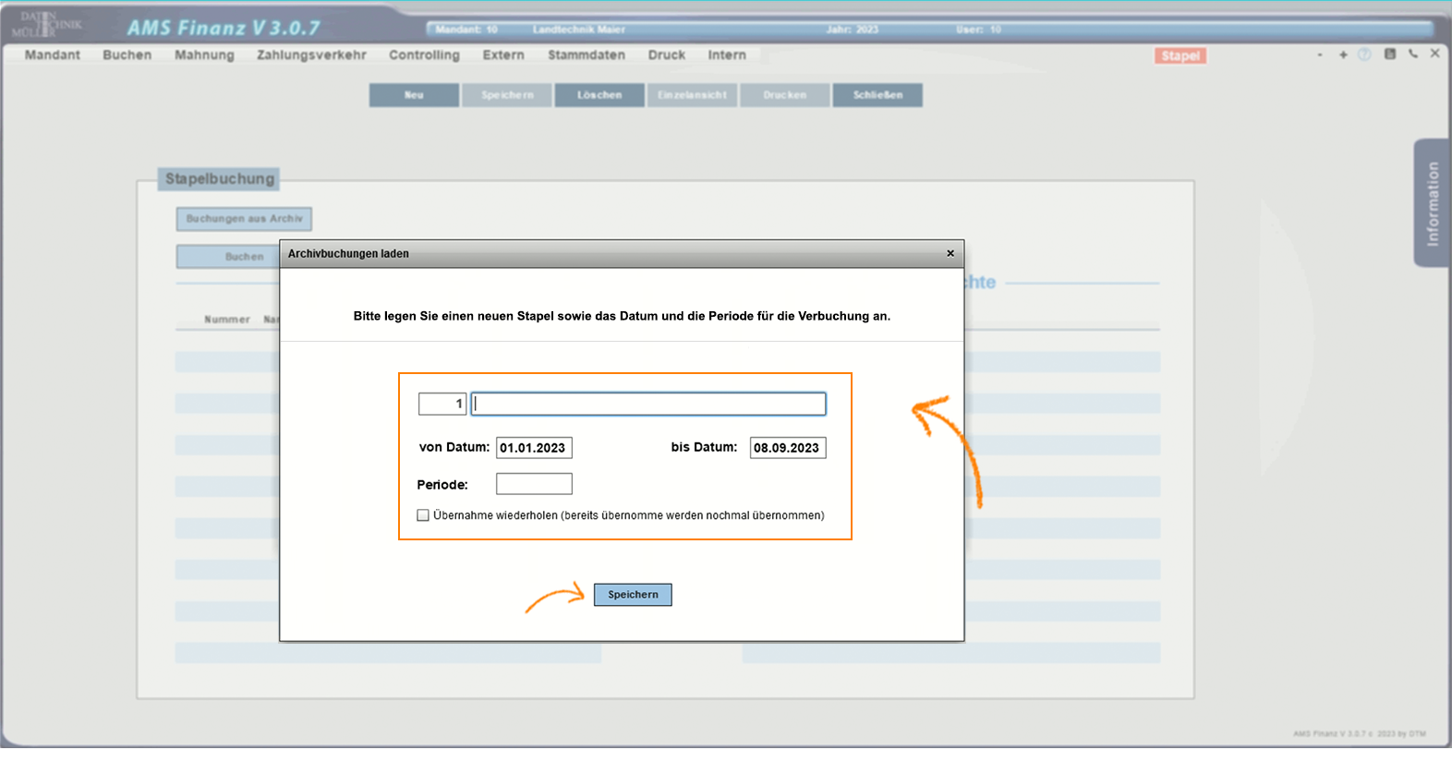This screenshot has height=762, width=1452.
Task: Open the Buchen menu
Action: [127, 55]
